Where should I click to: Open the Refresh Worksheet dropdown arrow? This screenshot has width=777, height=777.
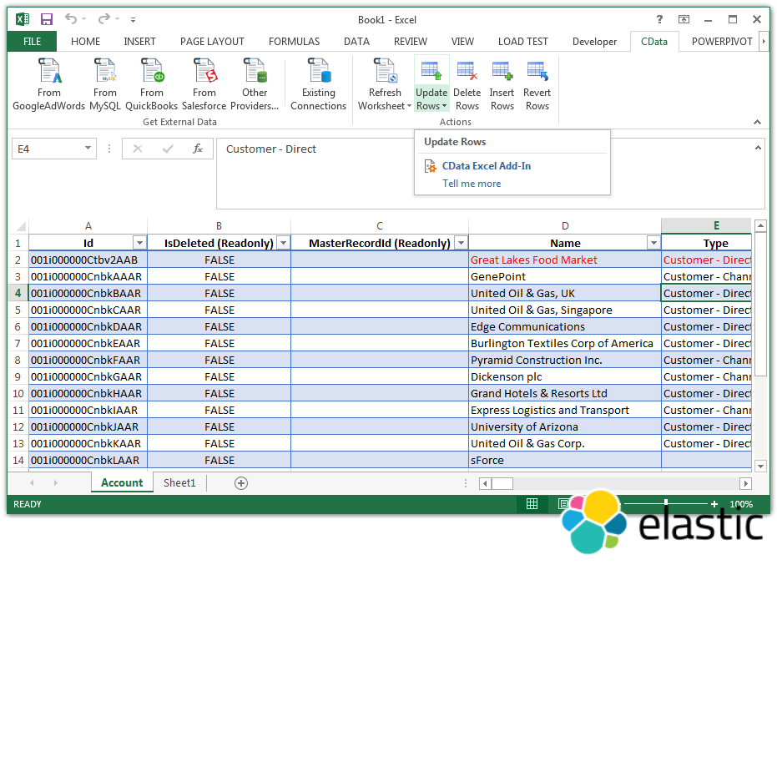[409, 106]
